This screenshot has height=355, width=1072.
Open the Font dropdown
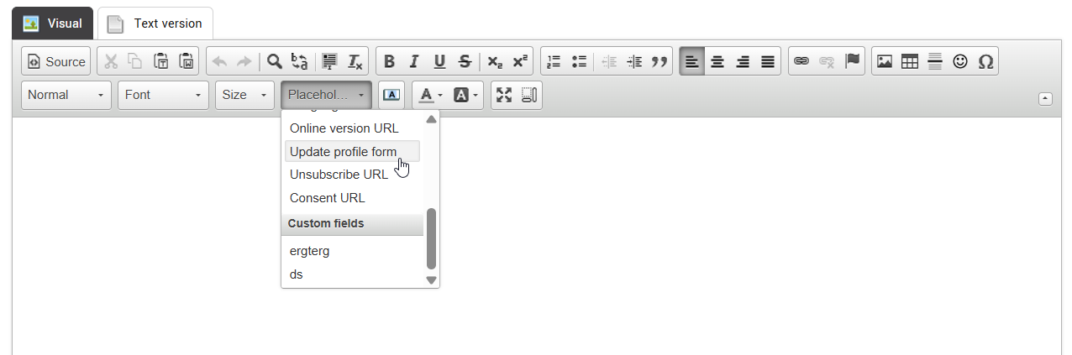click(163, 95)
